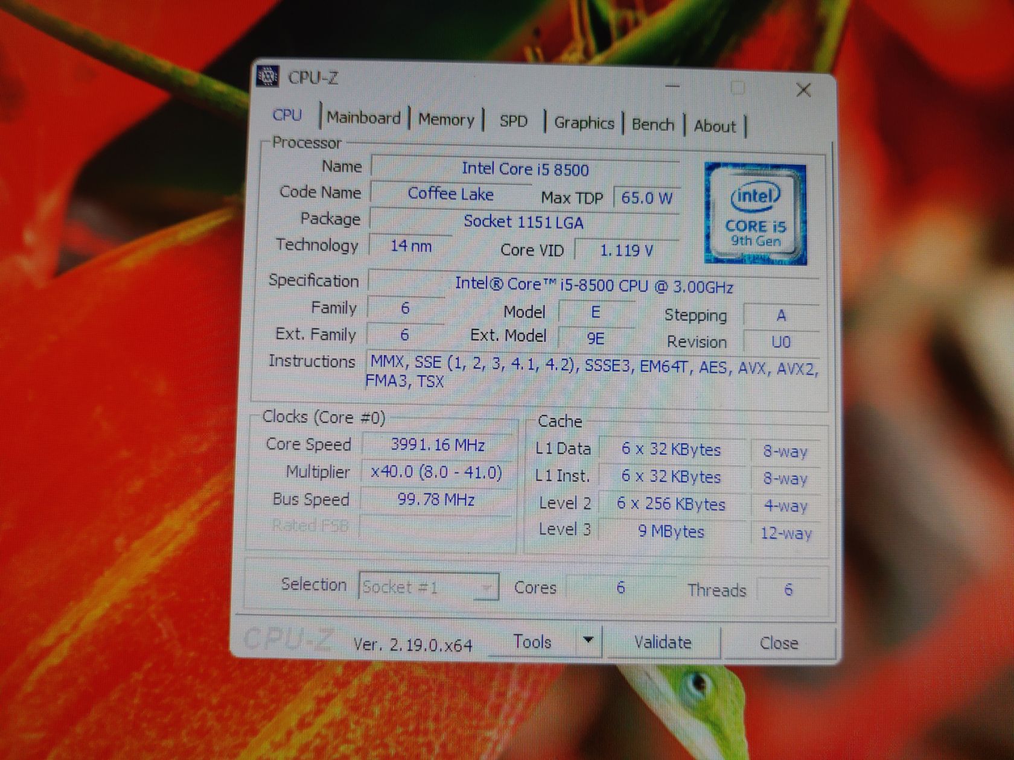Click the Multiplier value 'x40.0 (8.0 - 41.0)'
The width and height of the screenshot is (1014, 760).
pos(436,472)
